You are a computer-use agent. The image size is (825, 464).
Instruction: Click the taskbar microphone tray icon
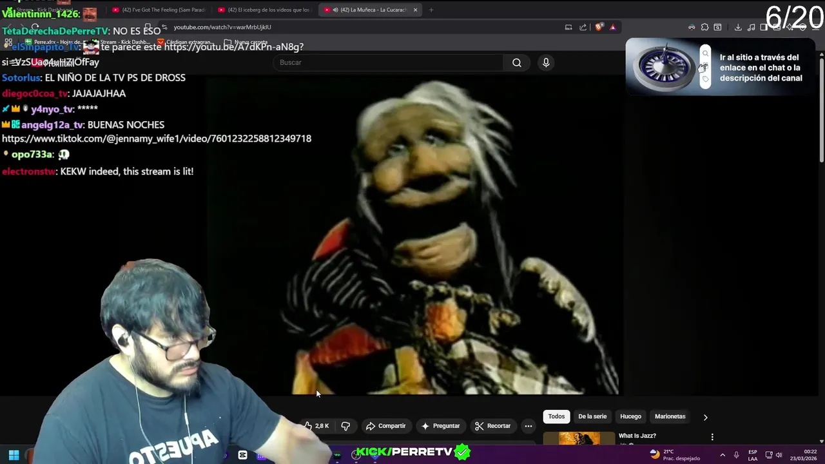[736, 455]
